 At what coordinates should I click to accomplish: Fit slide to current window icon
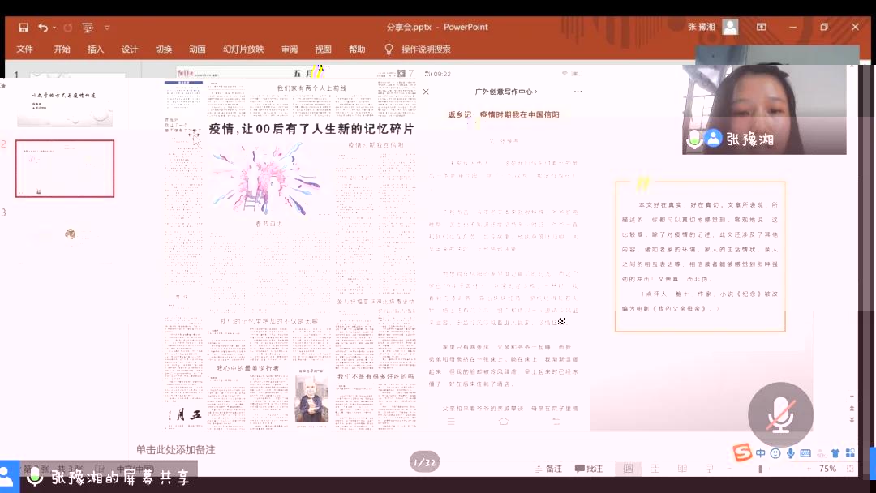[x=850, y=469]
